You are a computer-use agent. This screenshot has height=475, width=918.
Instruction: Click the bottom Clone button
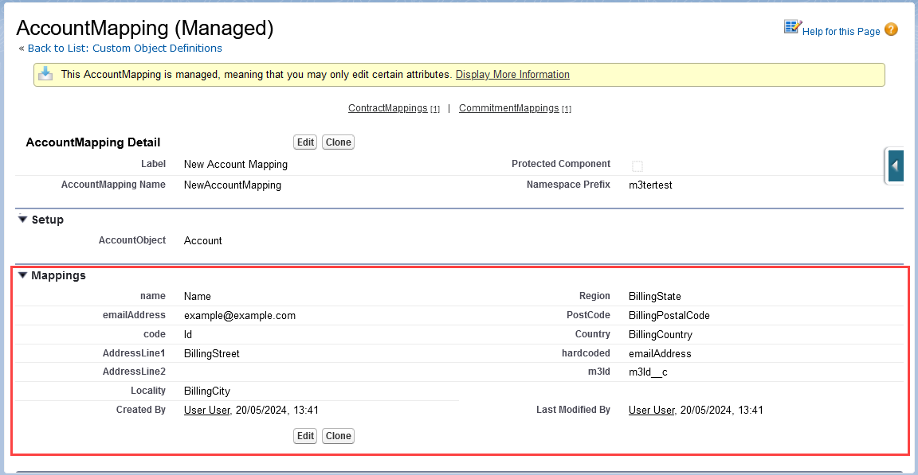pos(339,436)
